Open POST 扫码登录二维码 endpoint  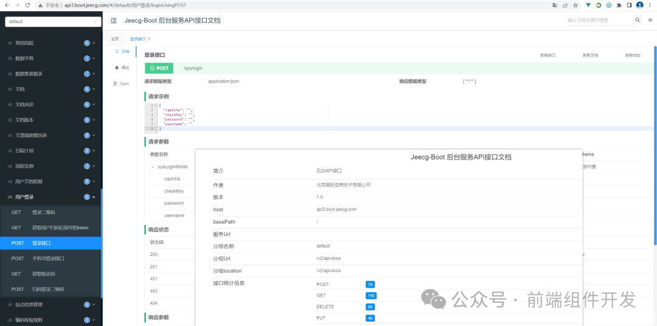(50, 289)
